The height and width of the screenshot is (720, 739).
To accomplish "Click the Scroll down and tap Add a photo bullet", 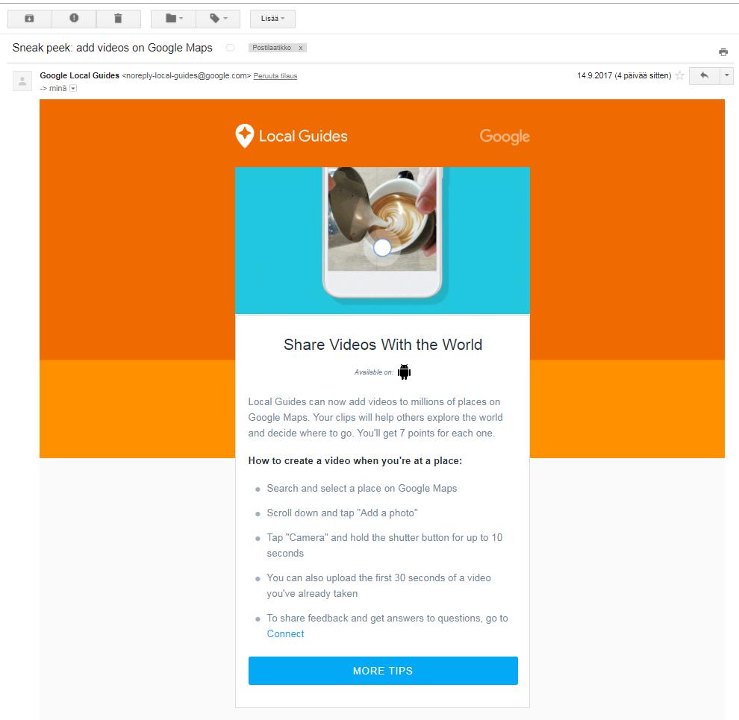I will [x=342, y=513].
